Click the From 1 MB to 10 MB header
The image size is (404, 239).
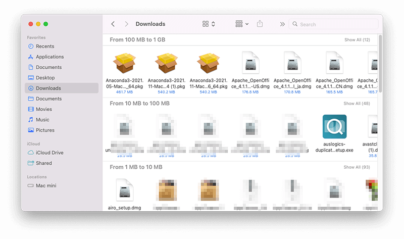[x=136, y=167]
